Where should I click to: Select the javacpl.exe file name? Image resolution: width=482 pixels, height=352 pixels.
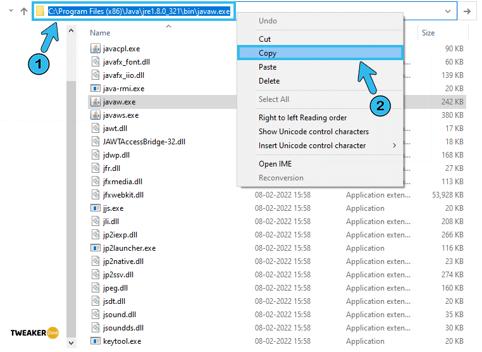(121, 49)
